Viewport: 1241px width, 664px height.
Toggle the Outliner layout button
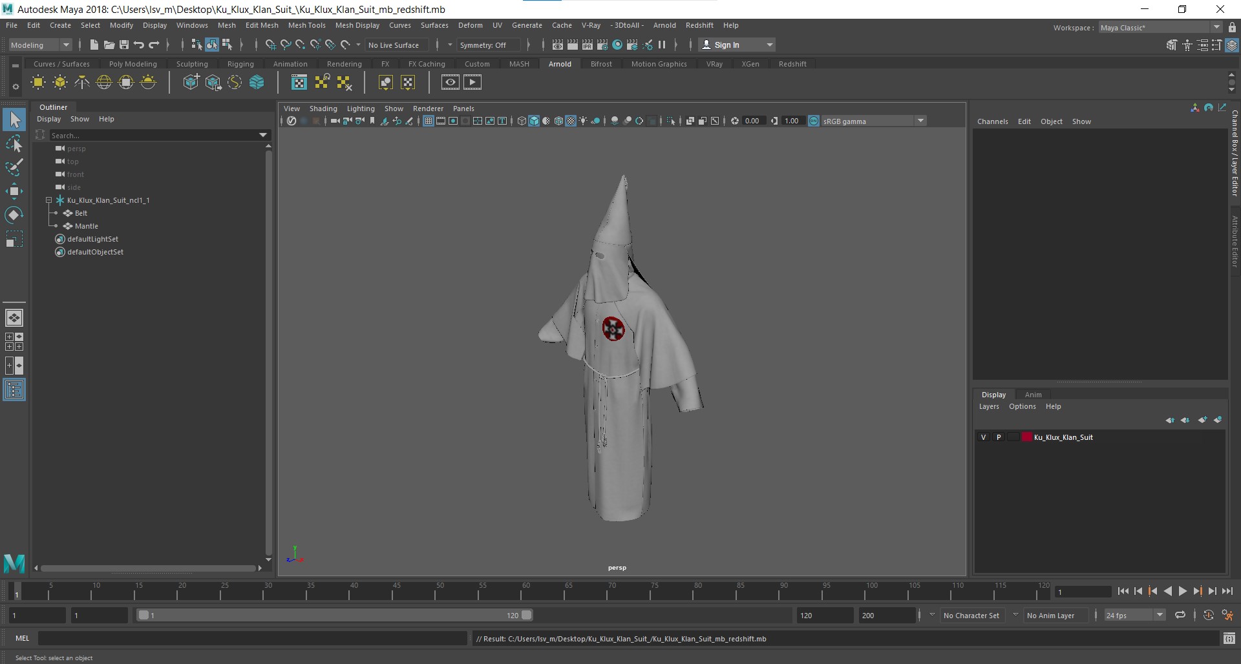(x=14, y=390)
